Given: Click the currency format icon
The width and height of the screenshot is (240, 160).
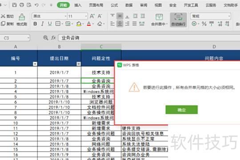Looking at the screenshot, I should (x=194, y=24).
